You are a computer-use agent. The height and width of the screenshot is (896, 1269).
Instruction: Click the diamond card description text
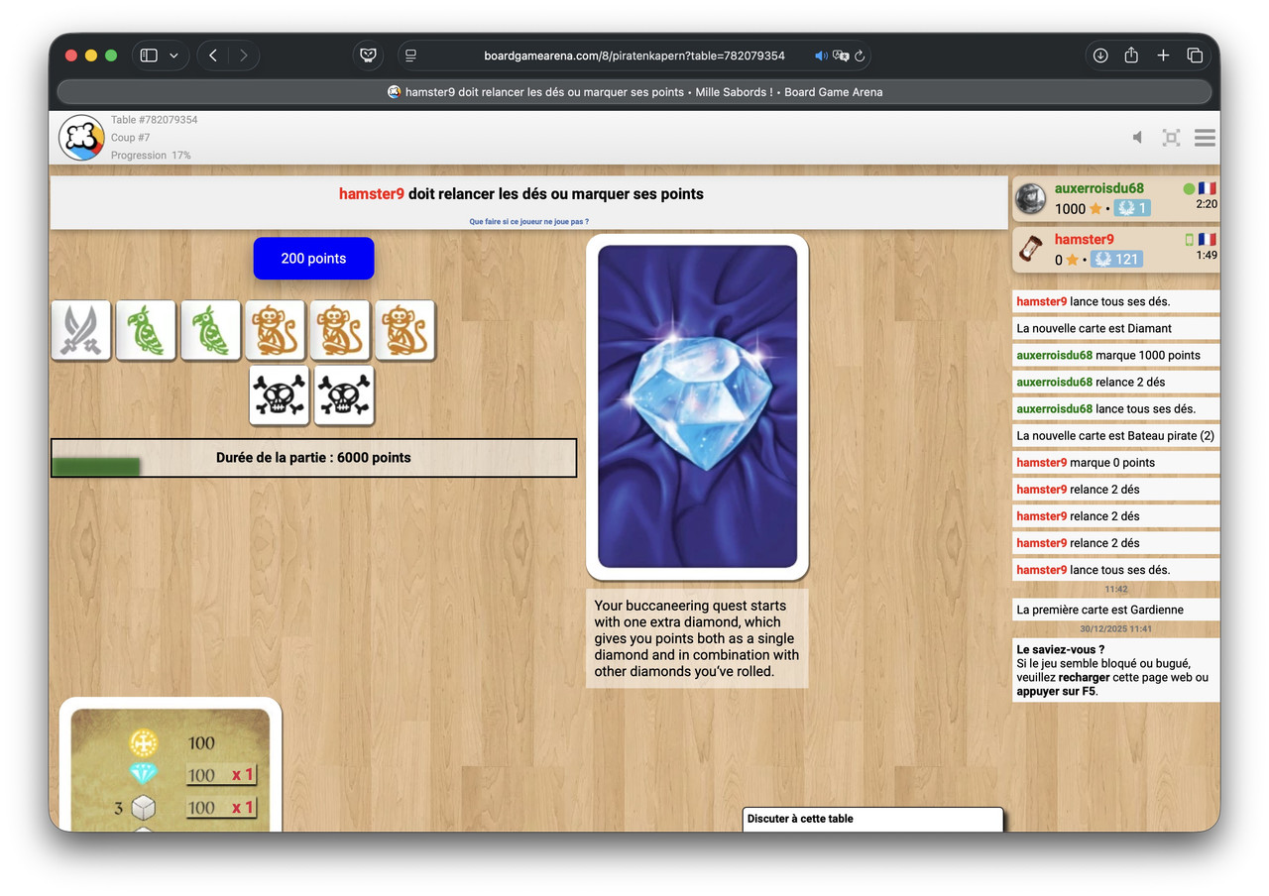(x=697, y=638)
